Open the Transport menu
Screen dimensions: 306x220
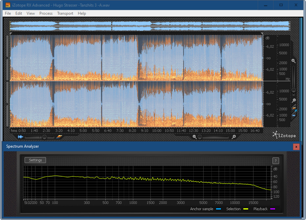[x=65, y=13]
